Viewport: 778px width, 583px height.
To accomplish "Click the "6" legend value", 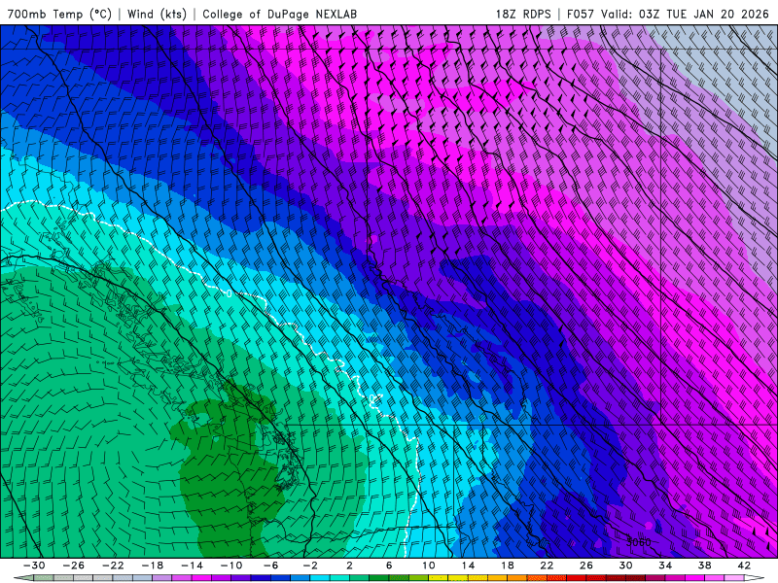I will pos(389,566).
